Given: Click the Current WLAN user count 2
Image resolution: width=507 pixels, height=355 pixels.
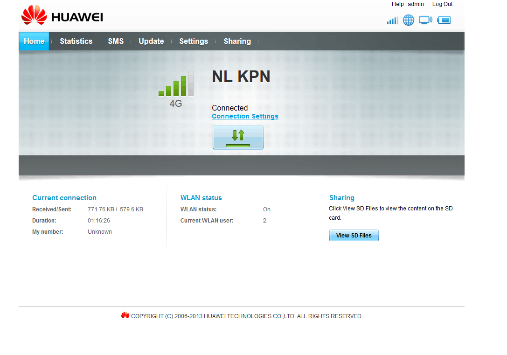Looking at the screenshot, I should 265,221.
